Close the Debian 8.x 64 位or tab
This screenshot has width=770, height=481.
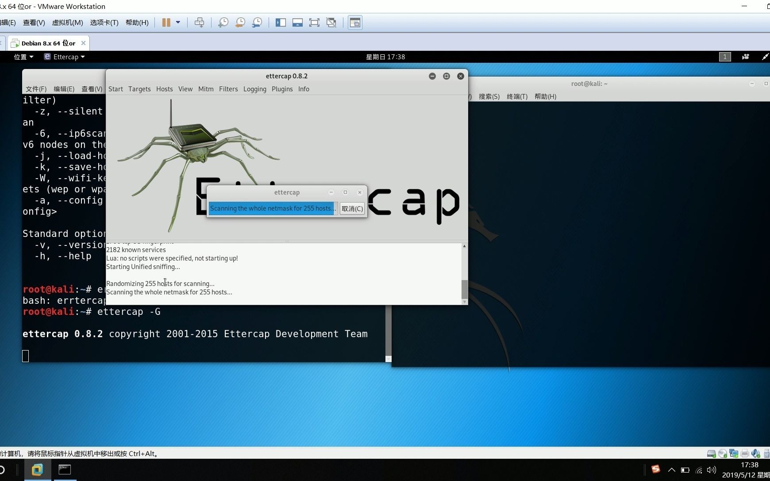click(x=83, y=43)
